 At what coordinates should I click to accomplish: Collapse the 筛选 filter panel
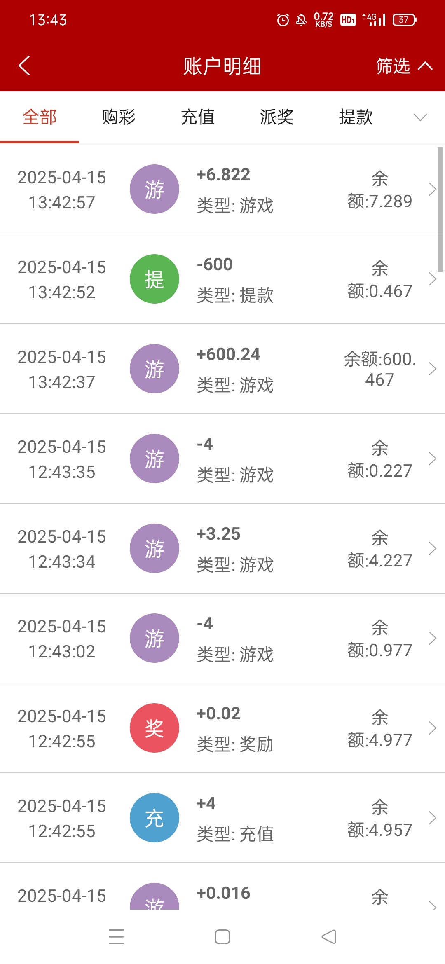404,66
